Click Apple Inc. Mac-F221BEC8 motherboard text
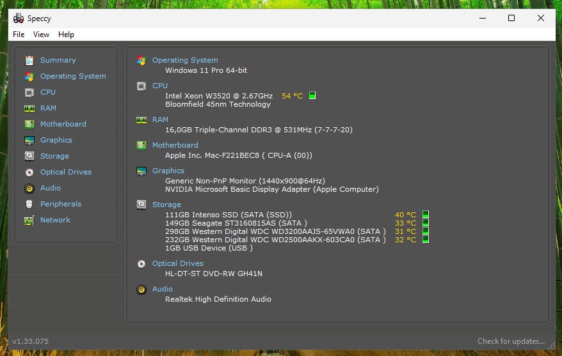Image resolution: width=562 pixels, height=356 pixels. (x=239, y=155)
